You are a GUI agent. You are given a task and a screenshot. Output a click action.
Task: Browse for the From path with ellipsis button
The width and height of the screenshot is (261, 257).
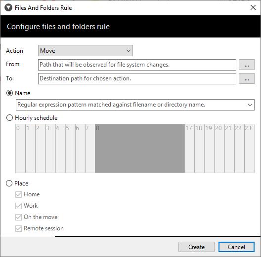247,65
